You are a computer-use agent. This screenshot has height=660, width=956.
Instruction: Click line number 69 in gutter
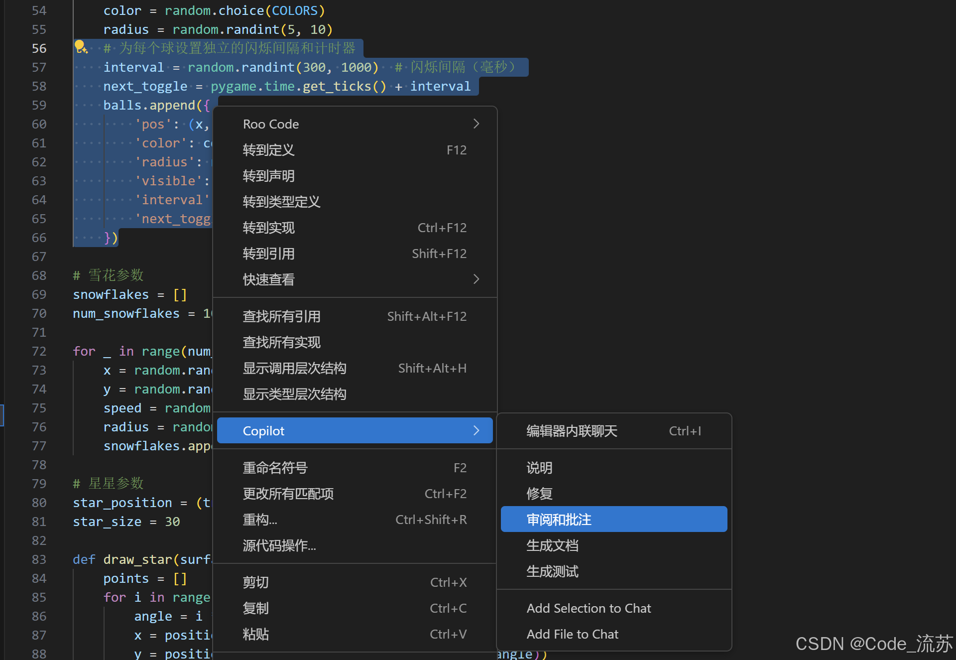click(x=39, y=294)
